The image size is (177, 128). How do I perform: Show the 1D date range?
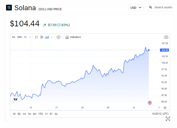click(x=14, y=114)
